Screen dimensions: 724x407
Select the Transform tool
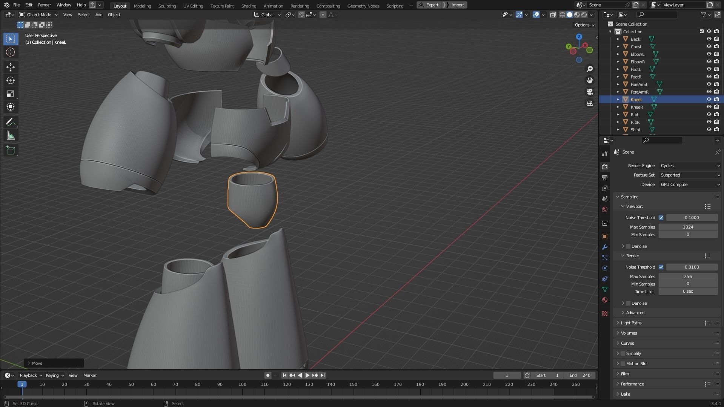click(x=11, y=107)
